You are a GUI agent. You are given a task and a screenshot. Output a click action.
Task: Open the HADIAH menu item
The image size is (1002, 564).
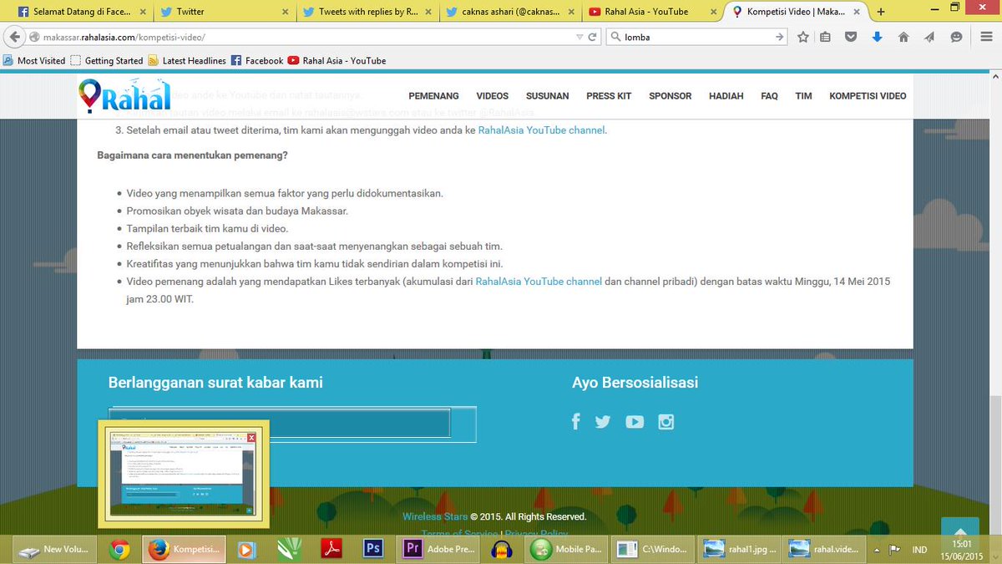pyautogui.click(x=726, y=96)
